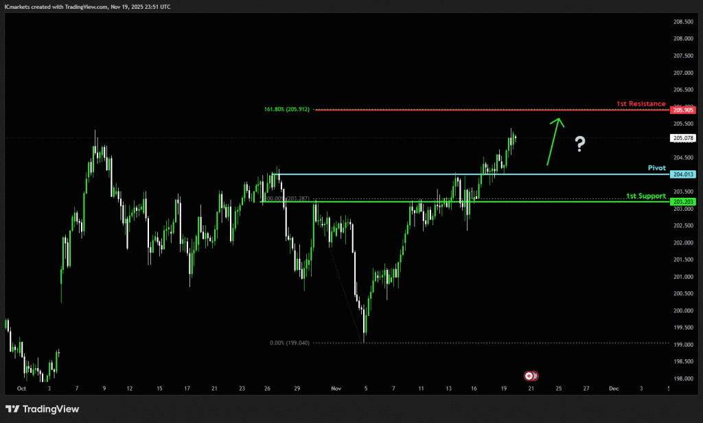Click the Oct month label on time axis
703x423 pixels.
tap(21, 388)
